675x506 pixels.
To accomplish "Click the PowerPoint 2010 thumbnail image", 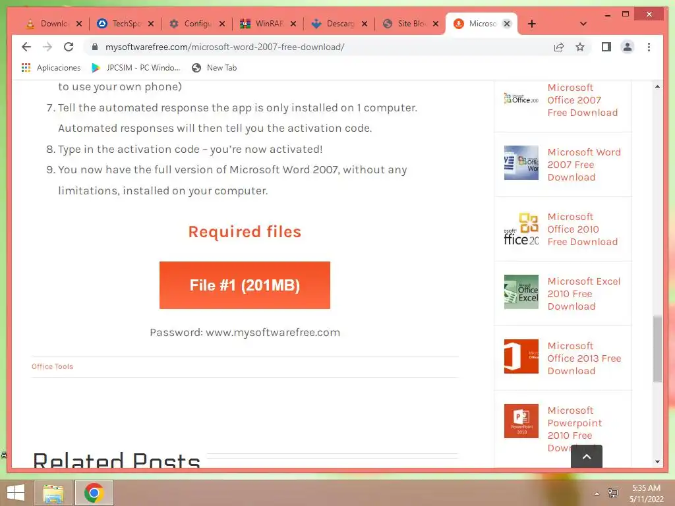I will 521,421.
